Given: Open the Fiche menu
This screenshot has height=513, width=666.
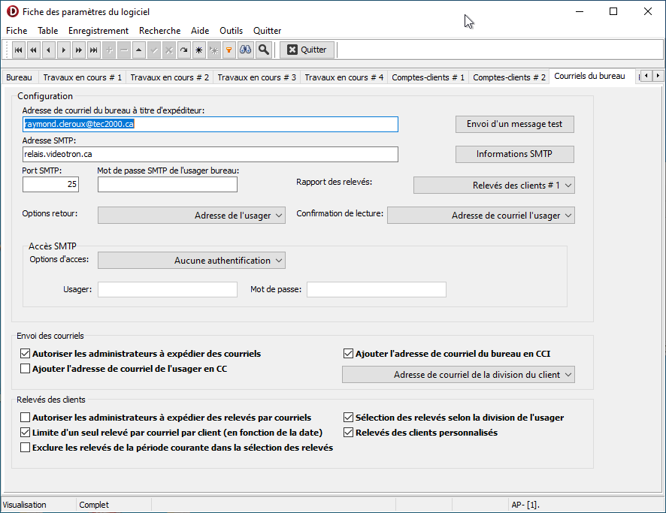Looking at the screenshot, I should tap(17, 31).
